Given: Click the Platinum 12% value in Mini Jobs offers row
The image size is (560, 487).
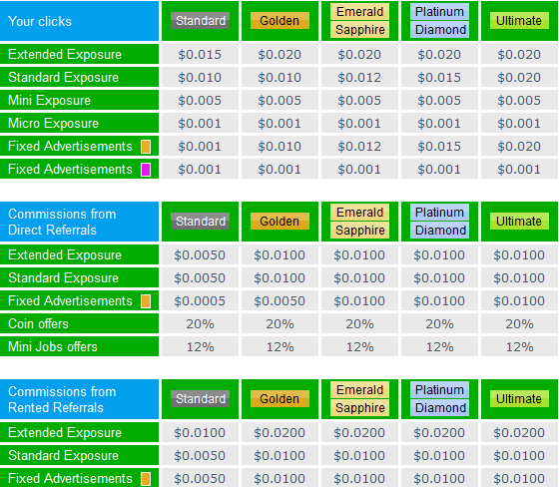Looking at the screenshot, I should pyautogui.click(x=439, y=346).
